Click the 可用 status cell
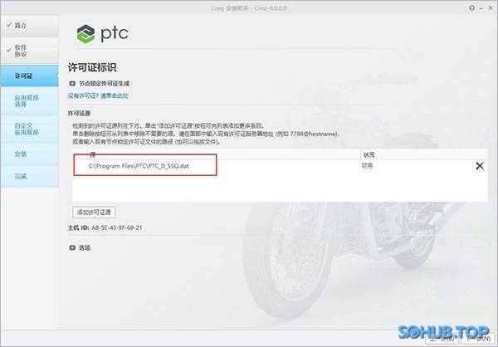This screenshot has width=498, height=347. tap(367, 166)
